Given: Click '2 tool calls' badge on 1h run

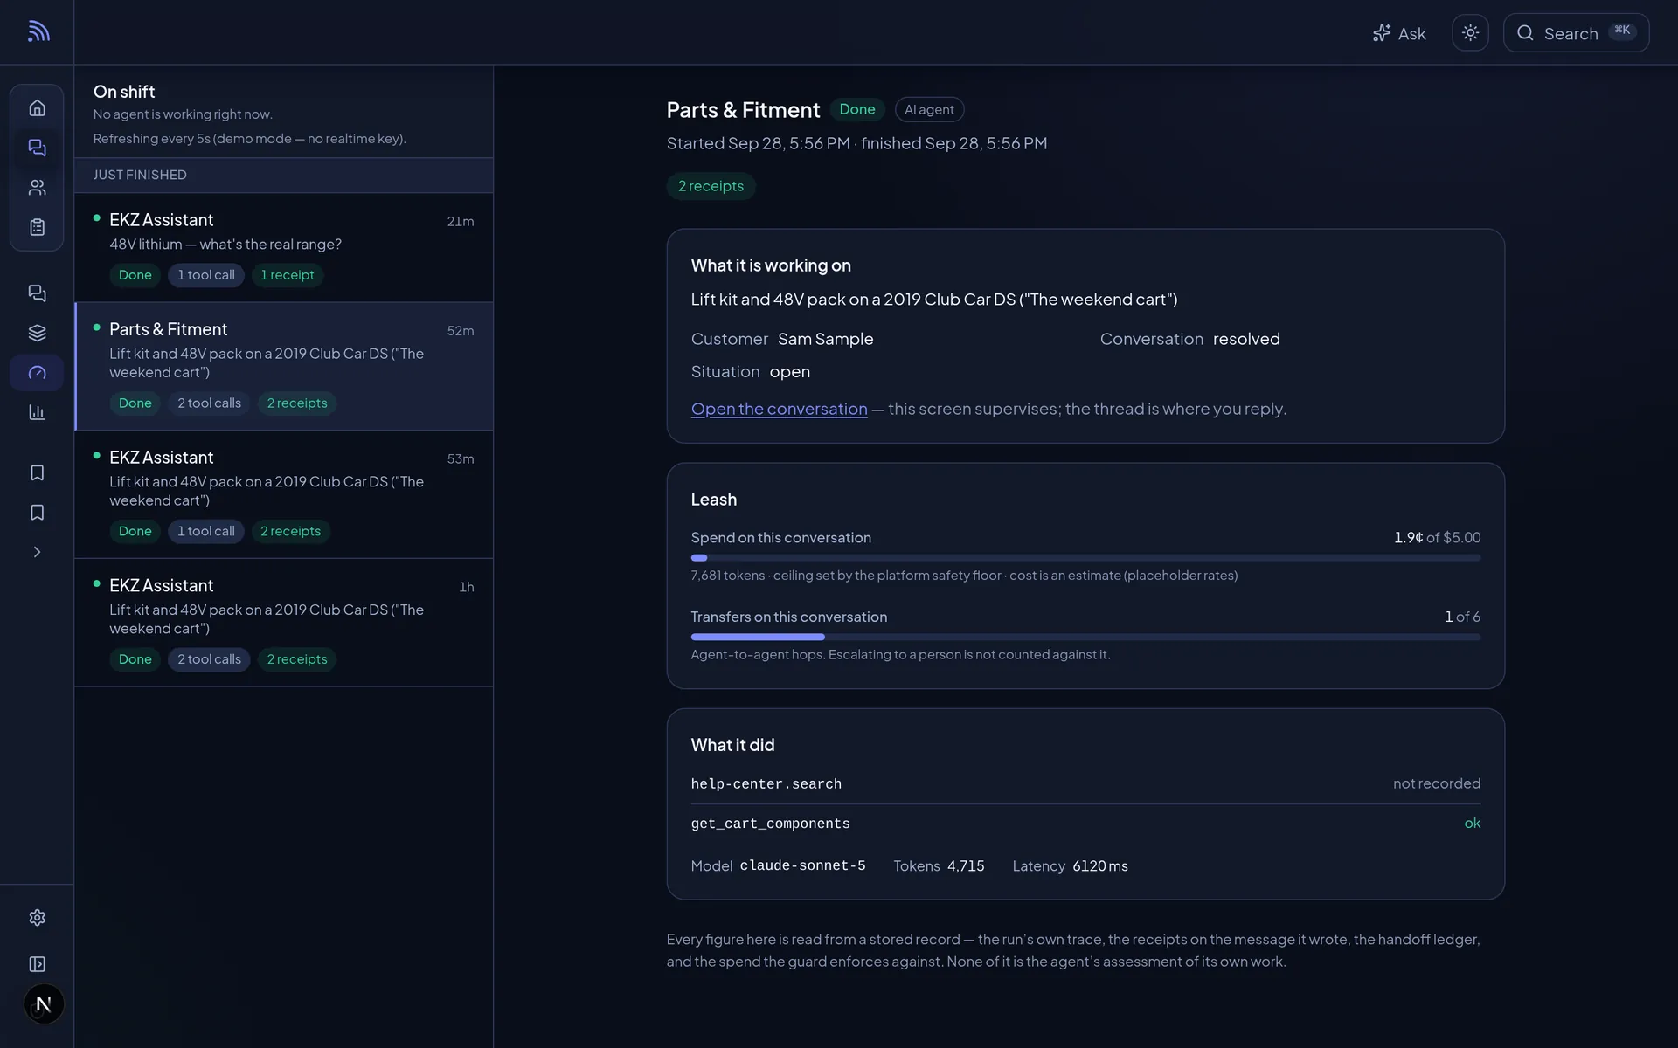Looking at the screenshot, I should click(x=209, y=659).
